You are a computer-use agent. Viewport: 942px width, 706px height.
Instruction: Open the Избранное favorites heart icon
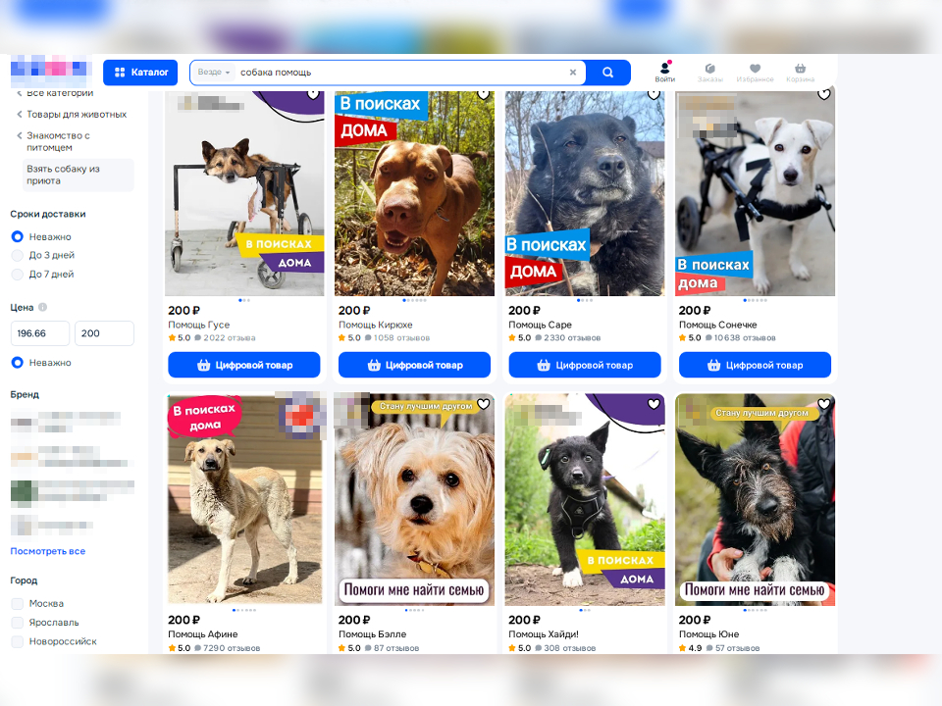click(756, 72)
